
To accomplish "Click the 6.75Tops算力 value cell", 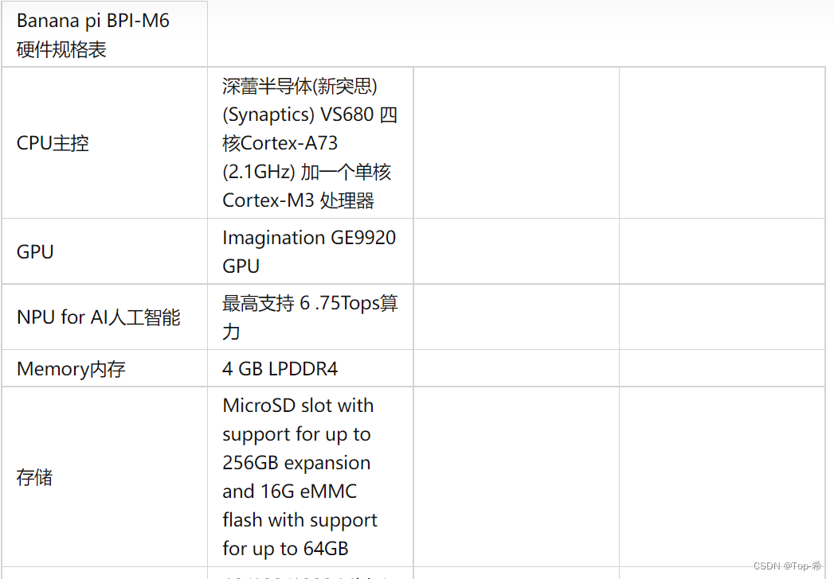I will pyautogui.click(x=310, y=317).
